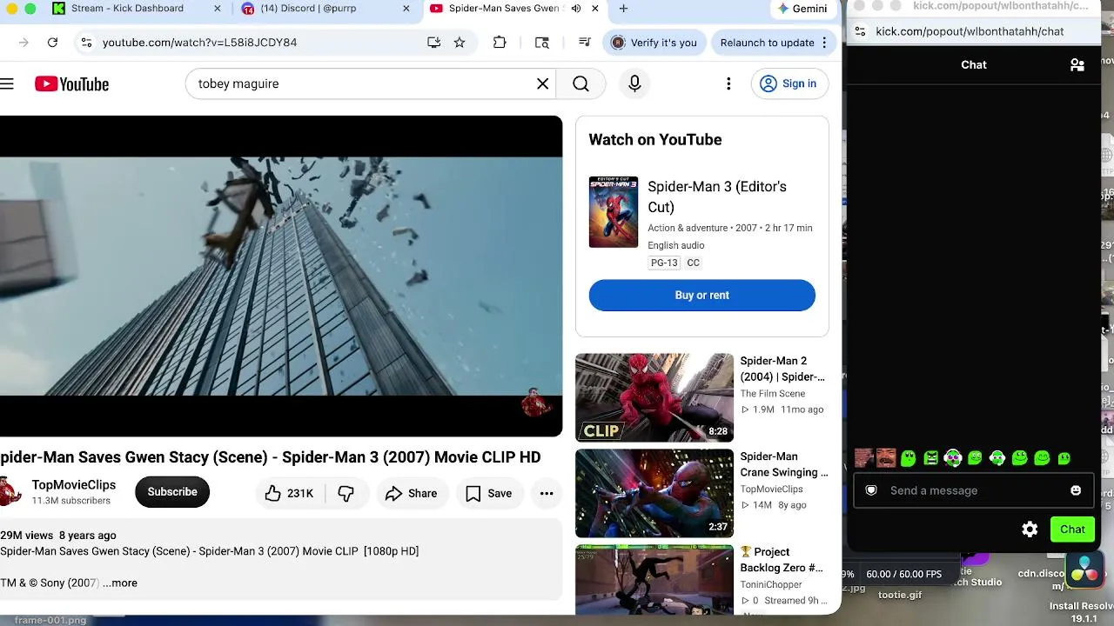Switch to Stream - Kick Dashboard tab
The image size is (1114, 626).
pos(127,9)
